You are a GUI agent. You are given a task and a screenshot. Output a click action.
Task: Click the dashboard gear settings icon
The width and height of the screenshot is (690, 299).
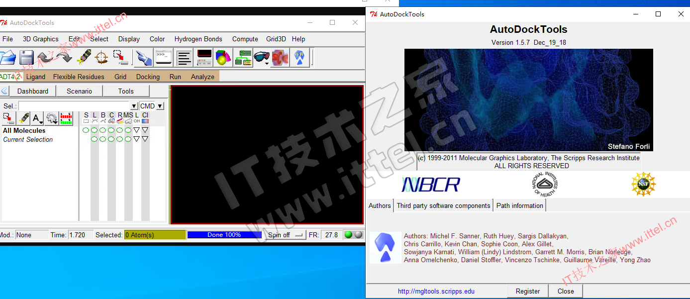point(52,118)
